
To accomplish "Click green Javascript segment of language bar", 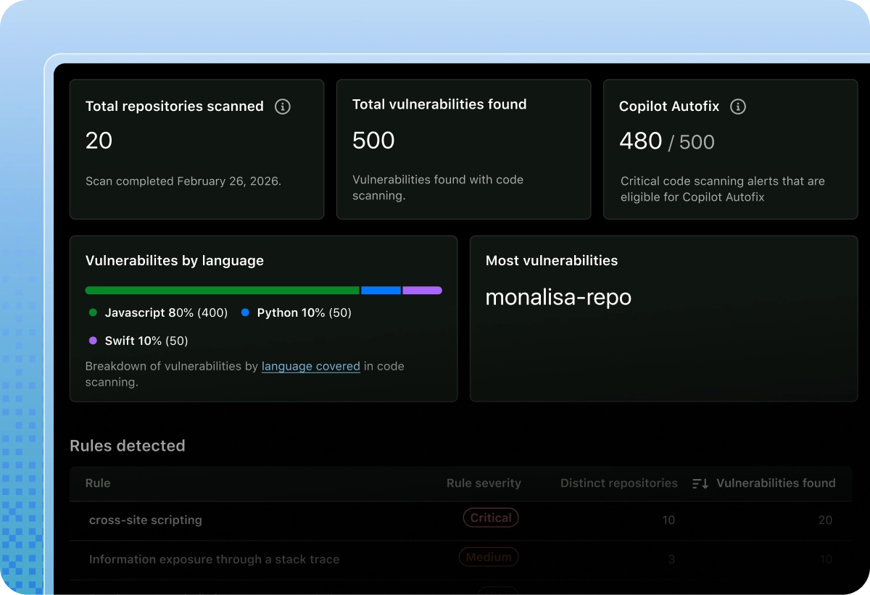I will tap(223, 290).
